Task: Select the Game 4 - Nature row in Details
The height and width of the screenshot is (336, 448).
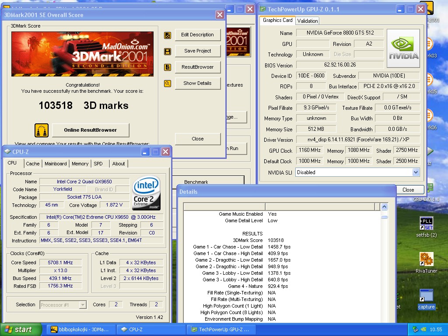Action: pyautogui.click(x=282, y=286)
